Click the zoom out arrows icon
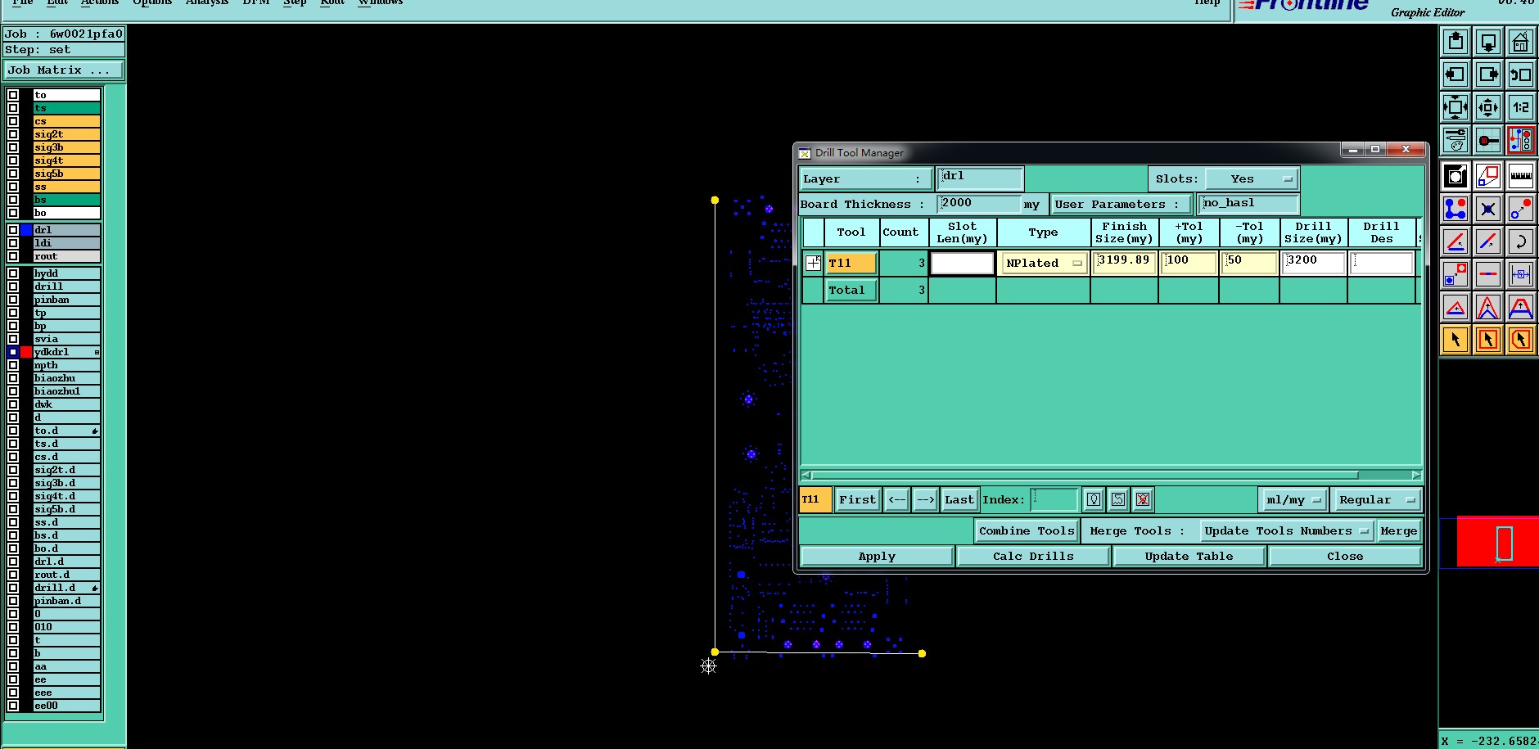 point(1487,107)
